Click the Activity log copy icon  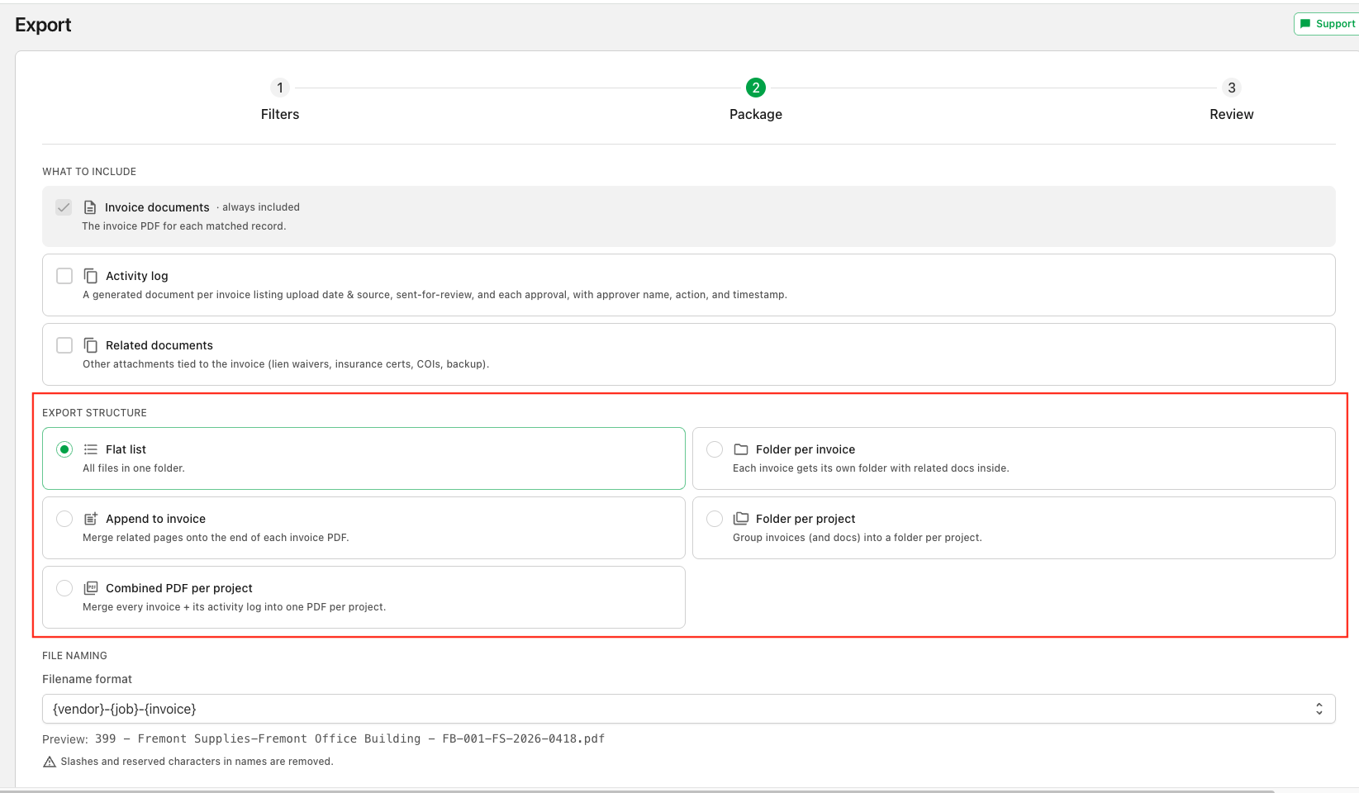point(91,276)
